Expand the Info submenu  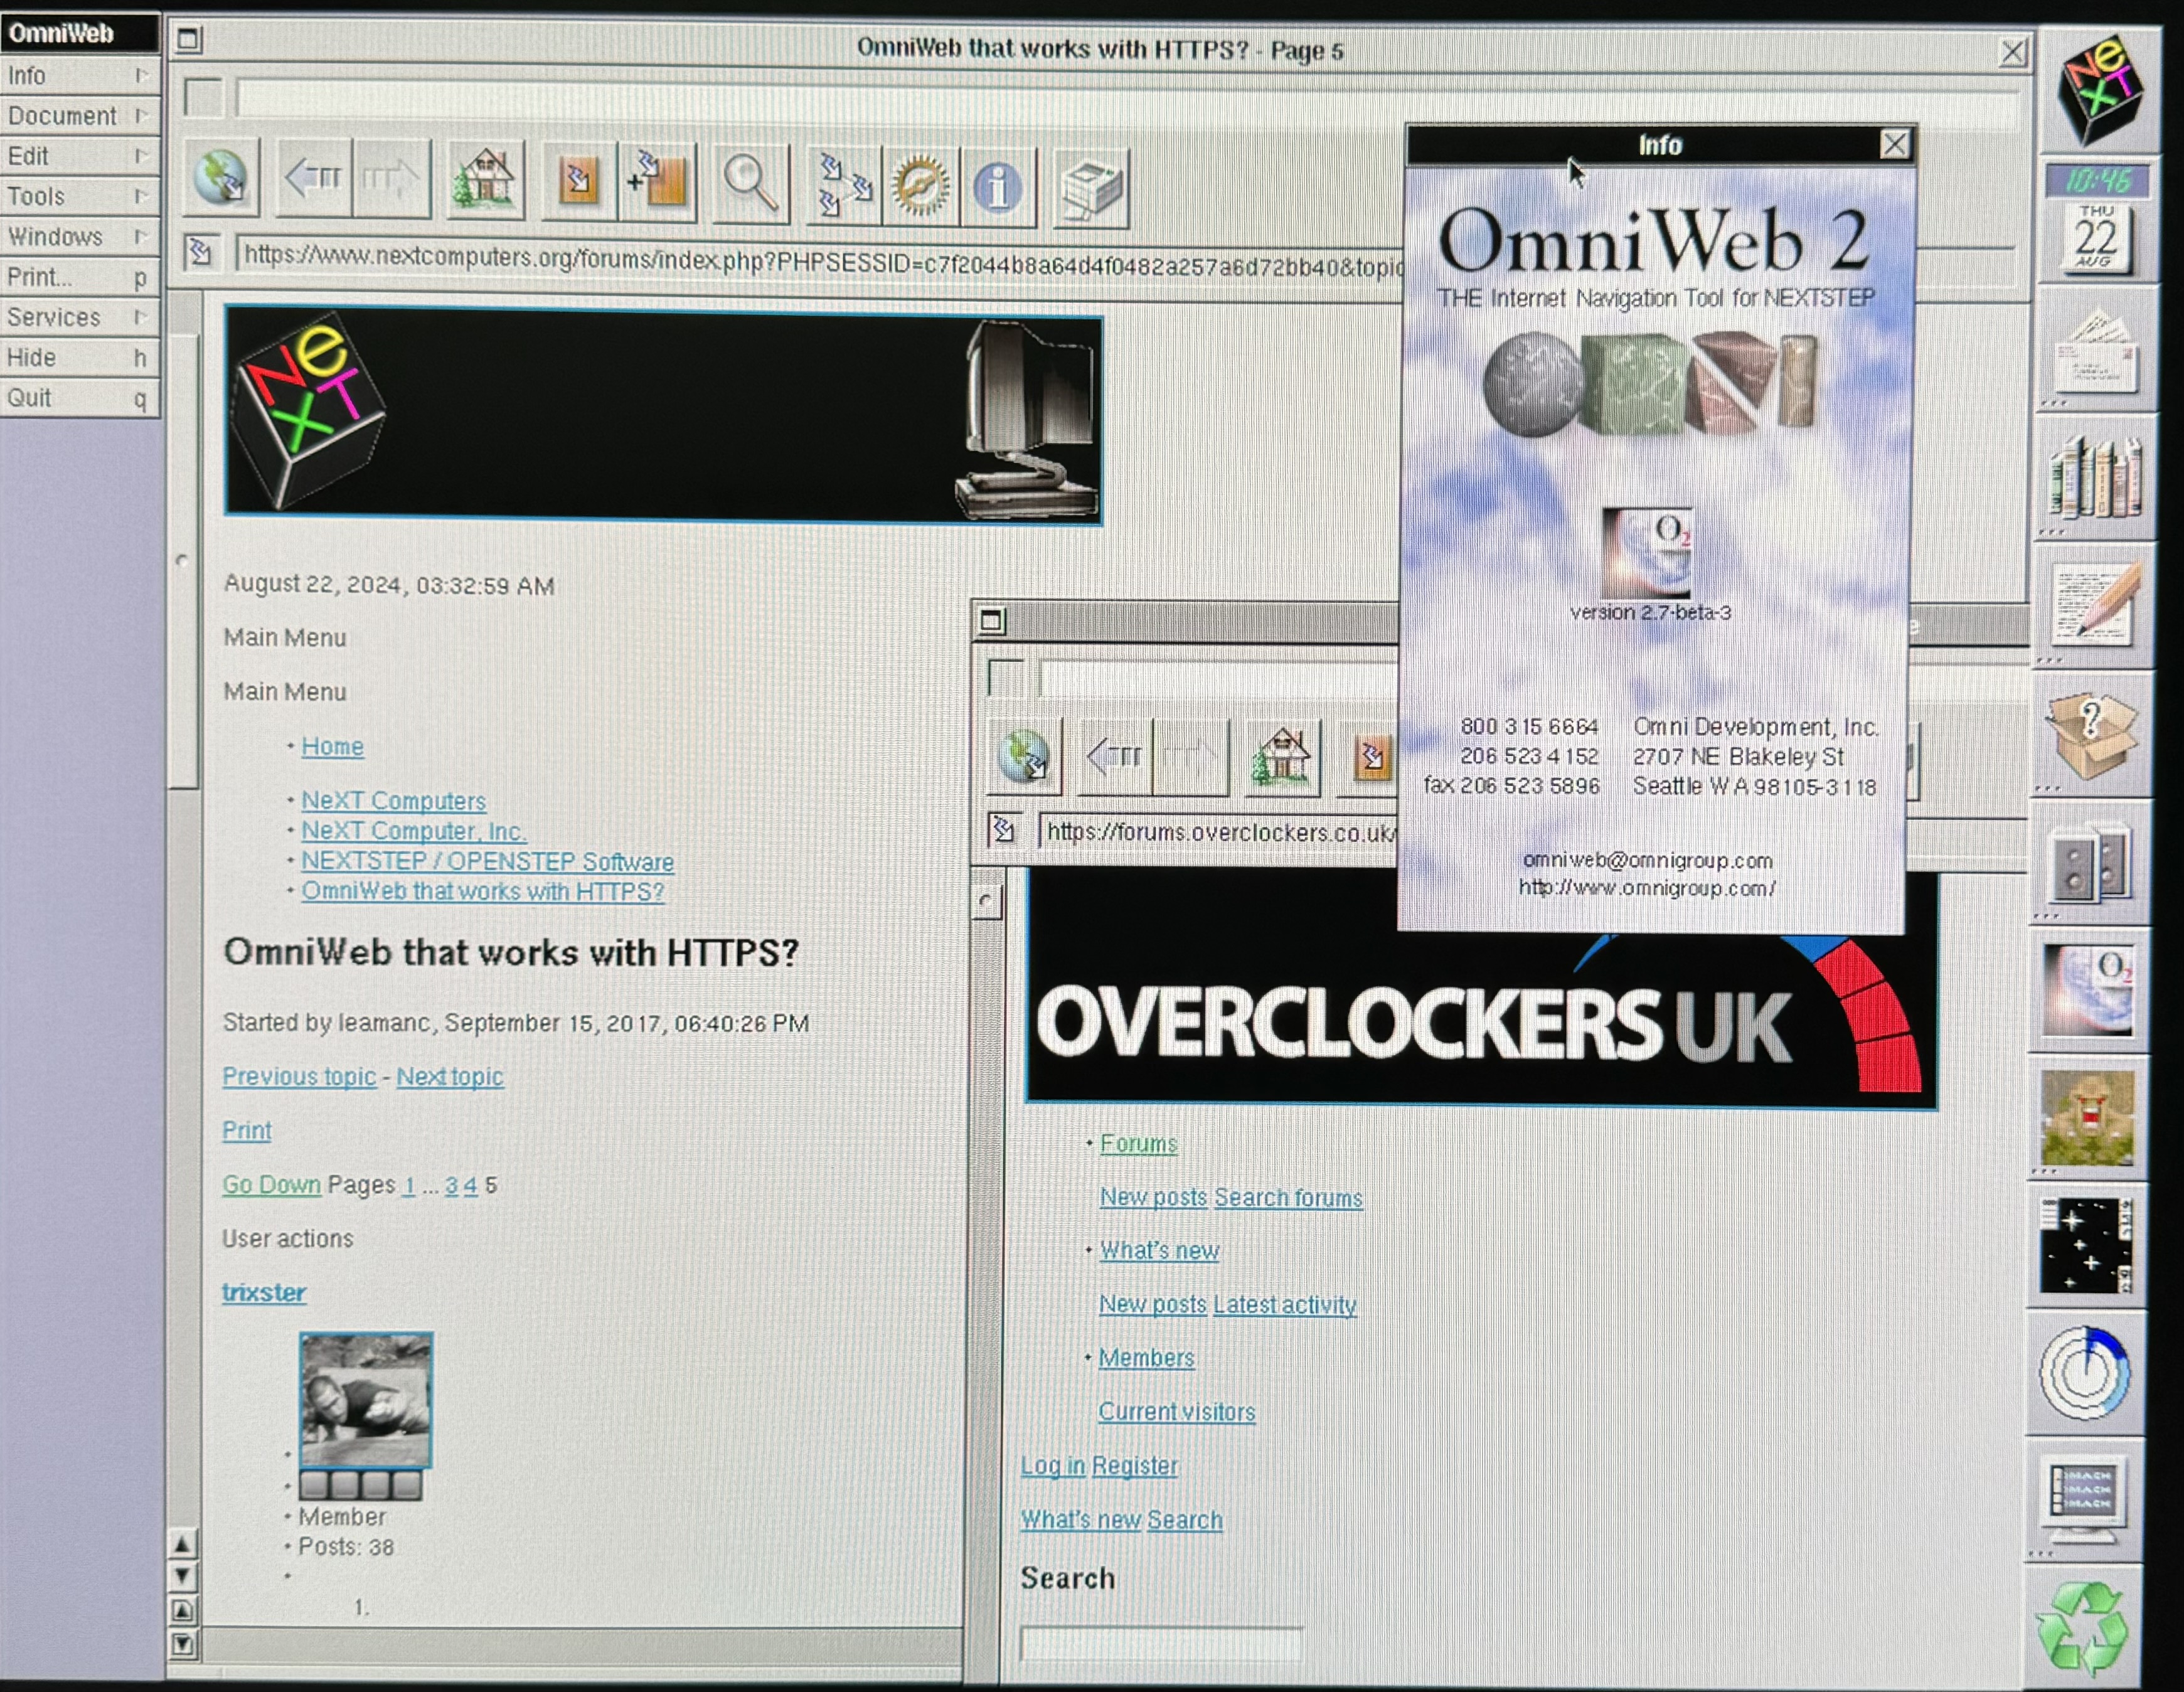tap(79, 75)
